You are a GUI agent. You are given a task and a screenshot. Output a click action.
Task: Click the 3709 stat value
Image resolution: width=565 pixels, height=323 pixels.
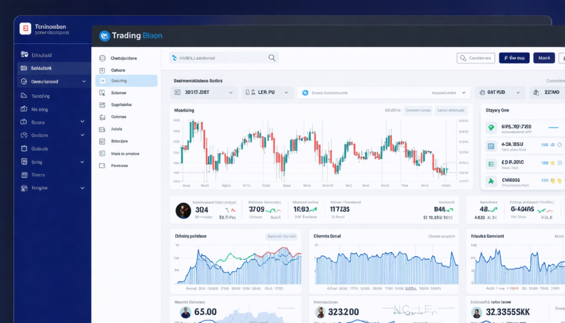pyautogui.click(x=257, y=209)
